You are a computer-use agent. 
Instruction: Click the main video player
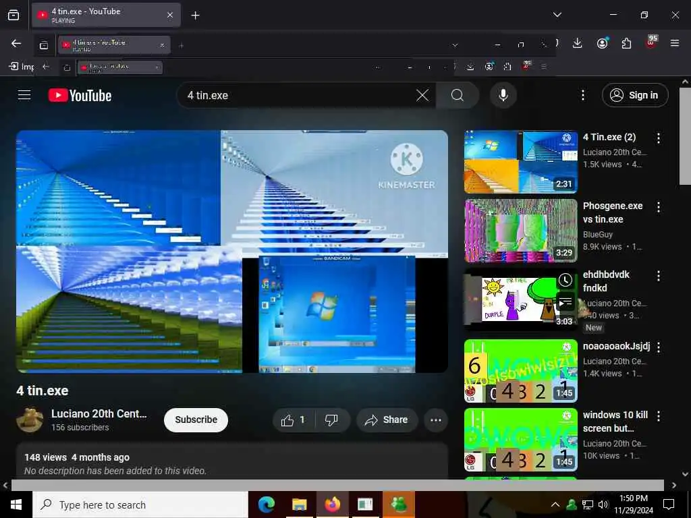[232, 252]
